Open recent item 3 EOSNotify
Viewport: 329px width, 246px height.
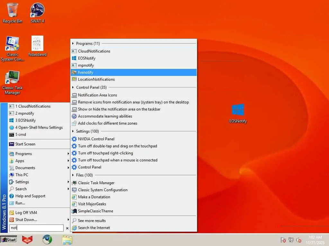pyautogui.click(x=39, y=120)
